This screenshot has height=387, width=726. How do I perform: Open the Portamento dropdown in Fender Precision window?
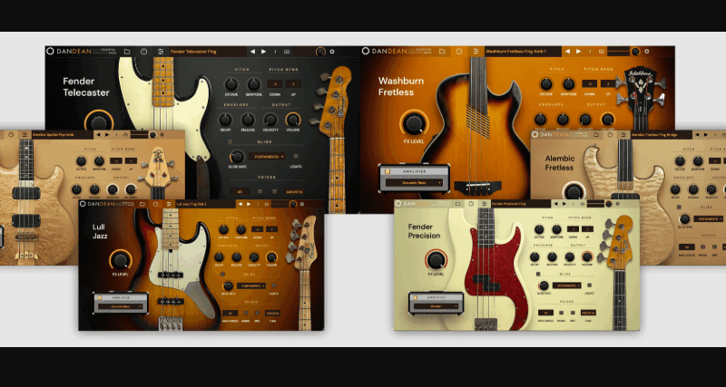[x=566, y=285]
